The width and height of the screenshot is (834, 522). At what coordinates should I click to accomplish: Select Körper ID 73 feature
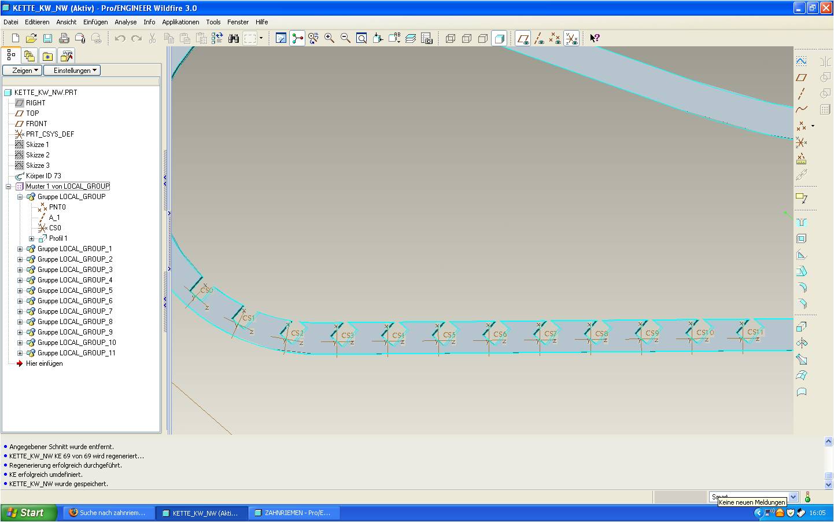(x=43, y=176)
